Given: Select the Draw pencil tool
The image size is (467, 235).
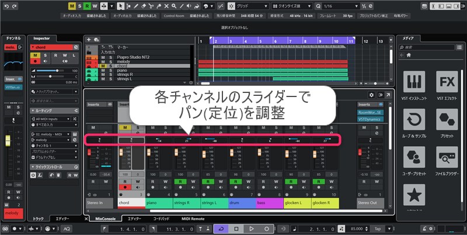Looking at the screenshot, I should (x=136, y=6).
